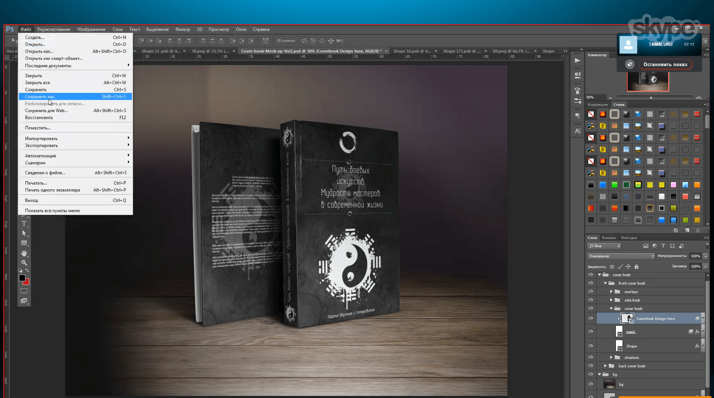Swap foreground and background colors

(x=27, y=270)
